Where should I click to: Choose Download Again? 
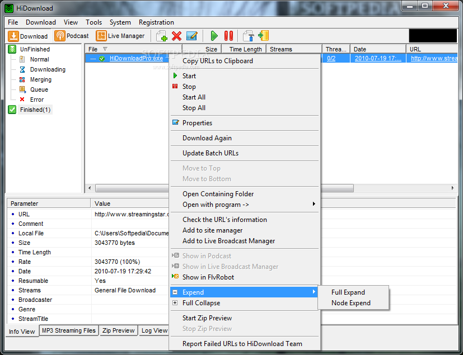tap(245, 138)
